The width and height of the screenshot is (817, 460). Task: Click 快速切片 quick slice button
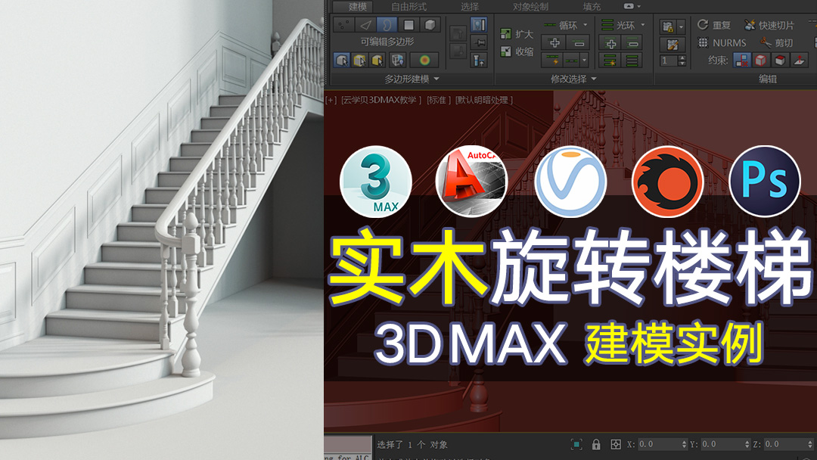[769, 24]
